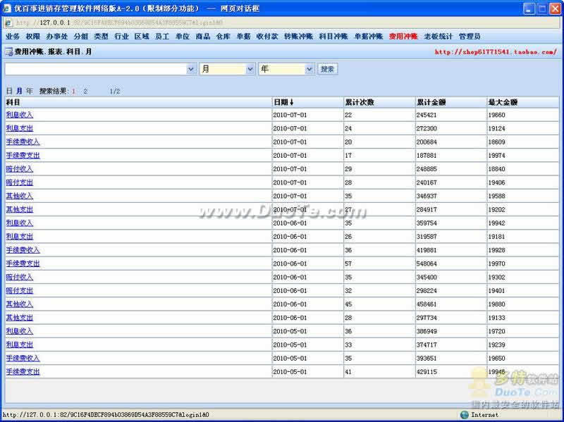
Task: Open the 单据 menu
Action: pyautogui.click(x=243, y=37)
